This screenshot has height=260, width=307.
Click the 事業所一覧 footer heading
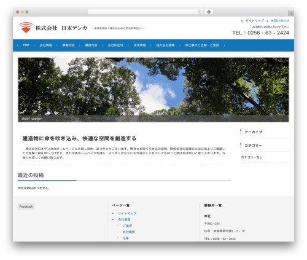pos(213,205)
